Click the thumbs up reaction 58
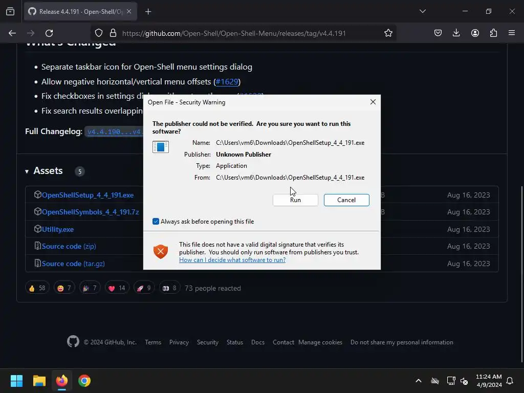 [x=37, y=288]
